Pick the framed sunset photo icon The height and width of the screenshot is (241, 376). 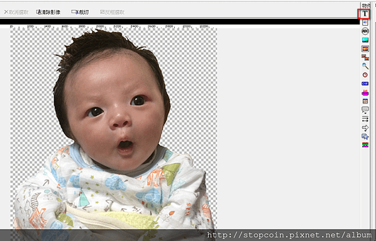tap(365, 48)
